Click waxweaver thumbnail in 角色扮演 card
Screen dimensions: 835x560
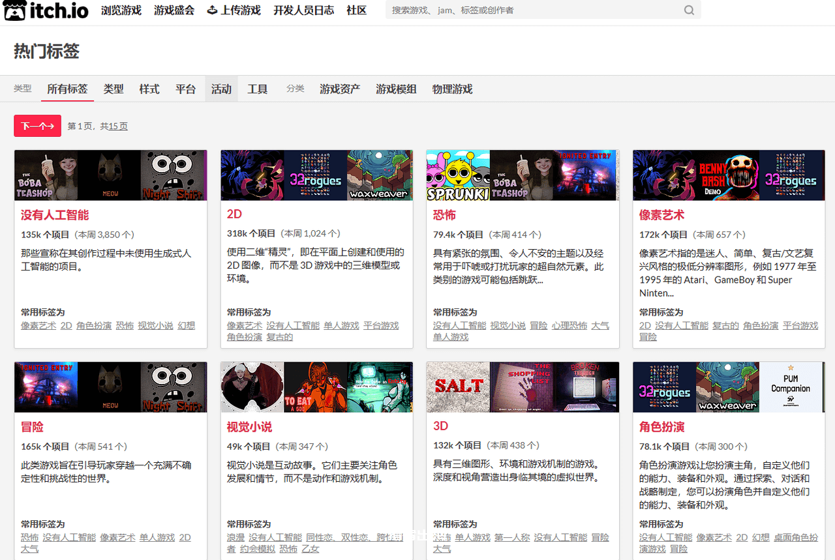727,387
